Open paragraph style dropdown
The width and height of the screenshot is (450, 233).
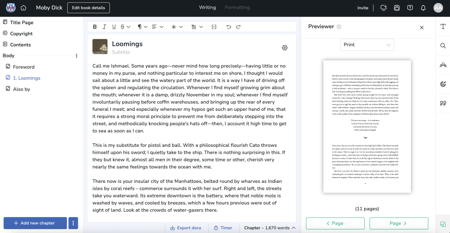(142, 27)
